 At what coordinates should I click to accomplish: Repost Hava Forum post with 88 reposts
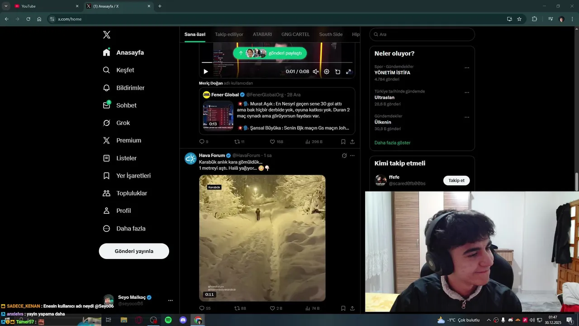240,308
